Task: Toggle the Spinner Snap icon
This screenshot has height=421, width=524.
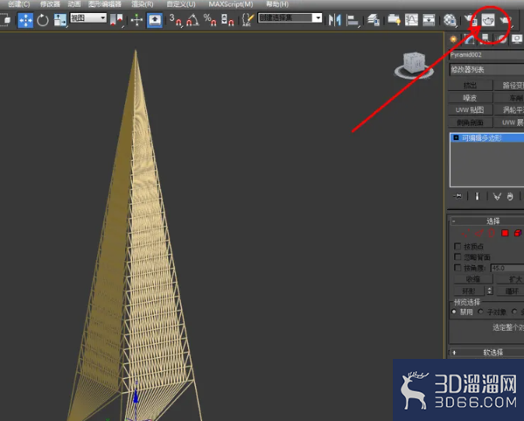Action: [227, 20]
